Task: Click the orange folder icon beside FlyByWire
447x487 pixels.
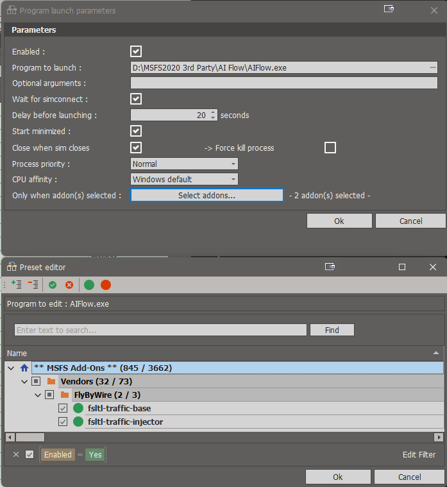Action: tap(65, 395)
